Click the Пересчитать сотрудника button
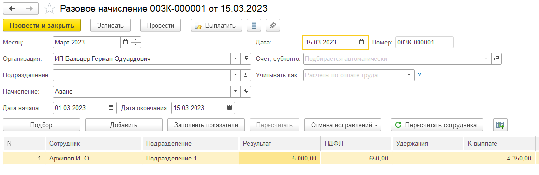Image resolution: width=539 pixels, height=175 pixels. click(437, 125)
